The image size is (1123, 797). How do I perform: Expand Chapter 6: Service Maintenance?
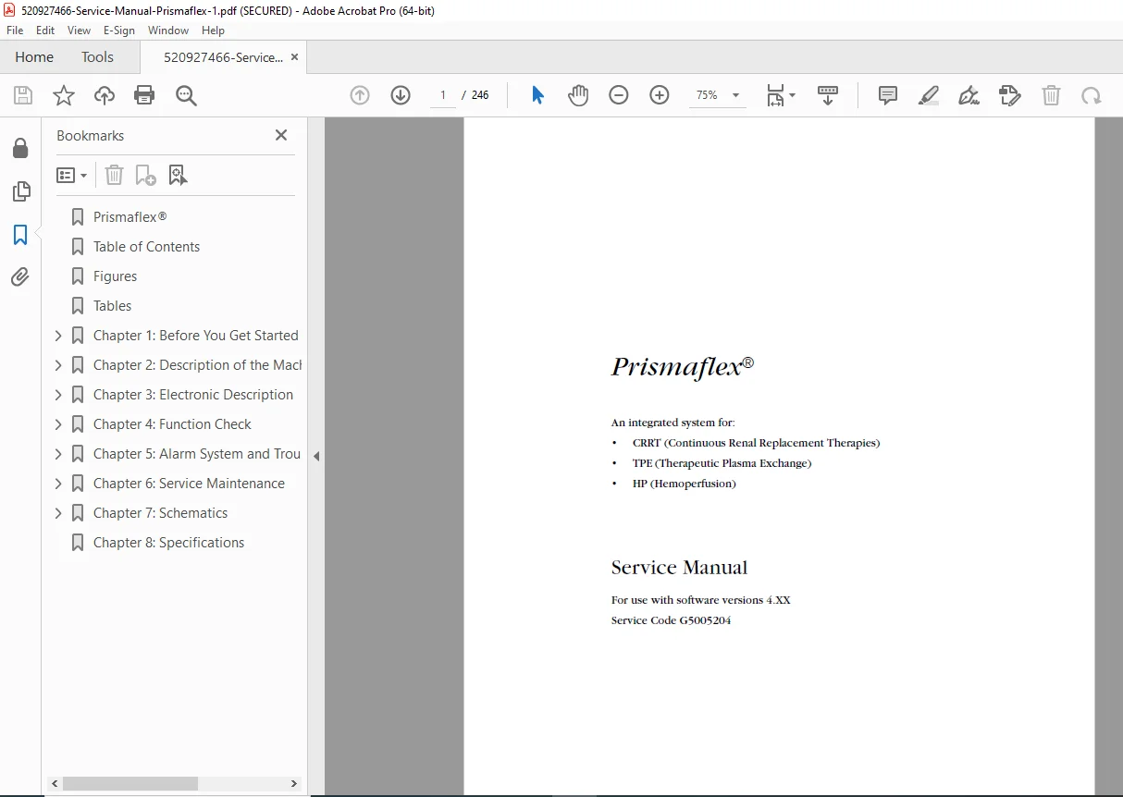(58, 484)
